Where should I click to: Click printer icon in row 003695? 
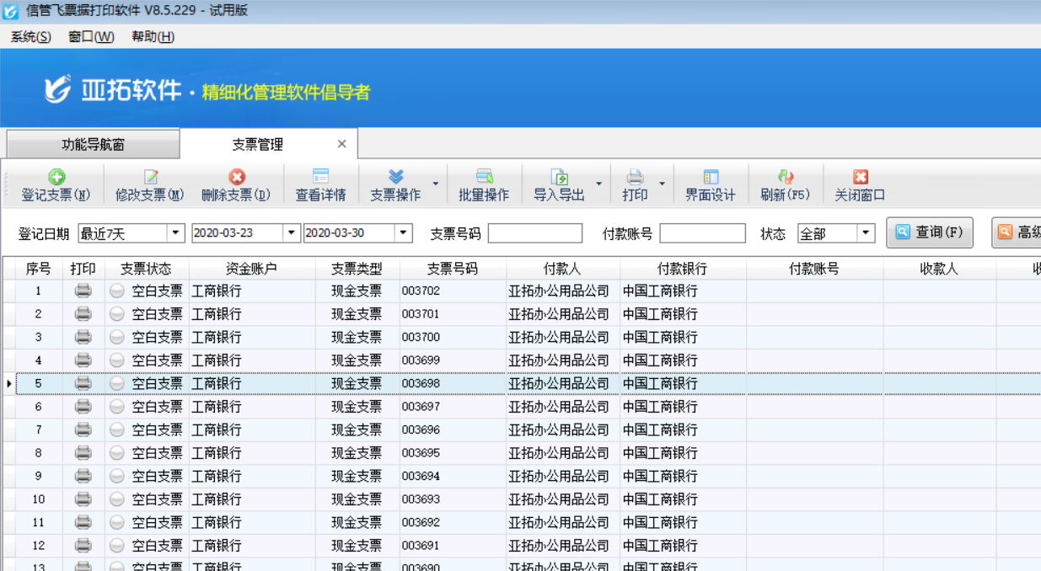tap(83, 452)
